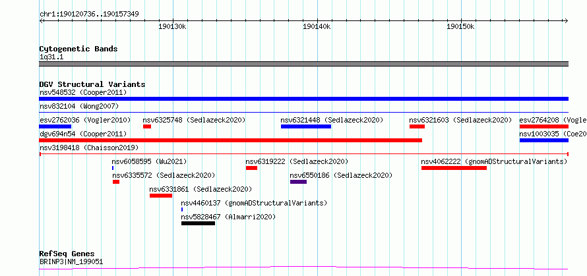The height and width of the screenshot is (276, 587).
Task: Click the nsv6319222 red variant bar
Action: tap(251, 168)
